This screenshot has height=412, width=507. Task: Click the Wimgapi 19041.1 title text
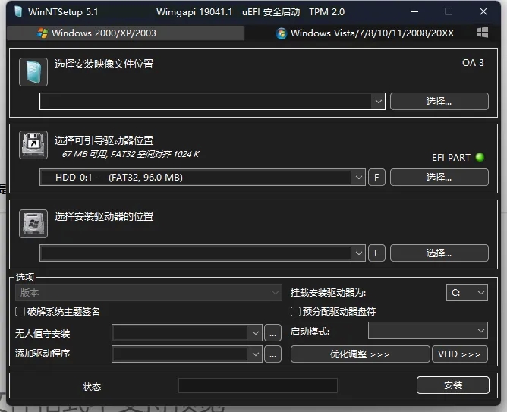(x=194, y=12)
